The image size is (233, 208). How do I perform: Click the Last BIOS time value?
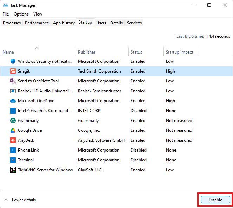tap(218, 36)
